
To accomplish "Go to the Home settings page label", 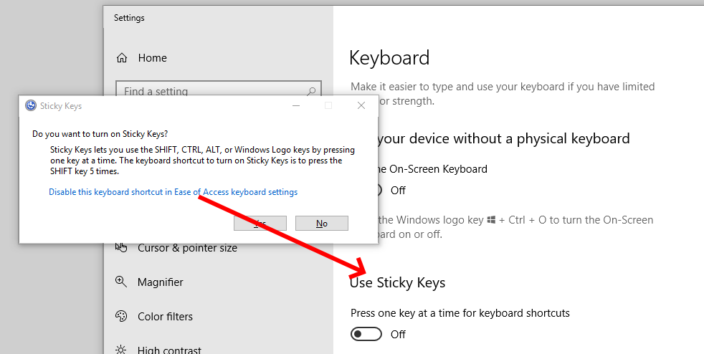I will (x=152, y=58).
